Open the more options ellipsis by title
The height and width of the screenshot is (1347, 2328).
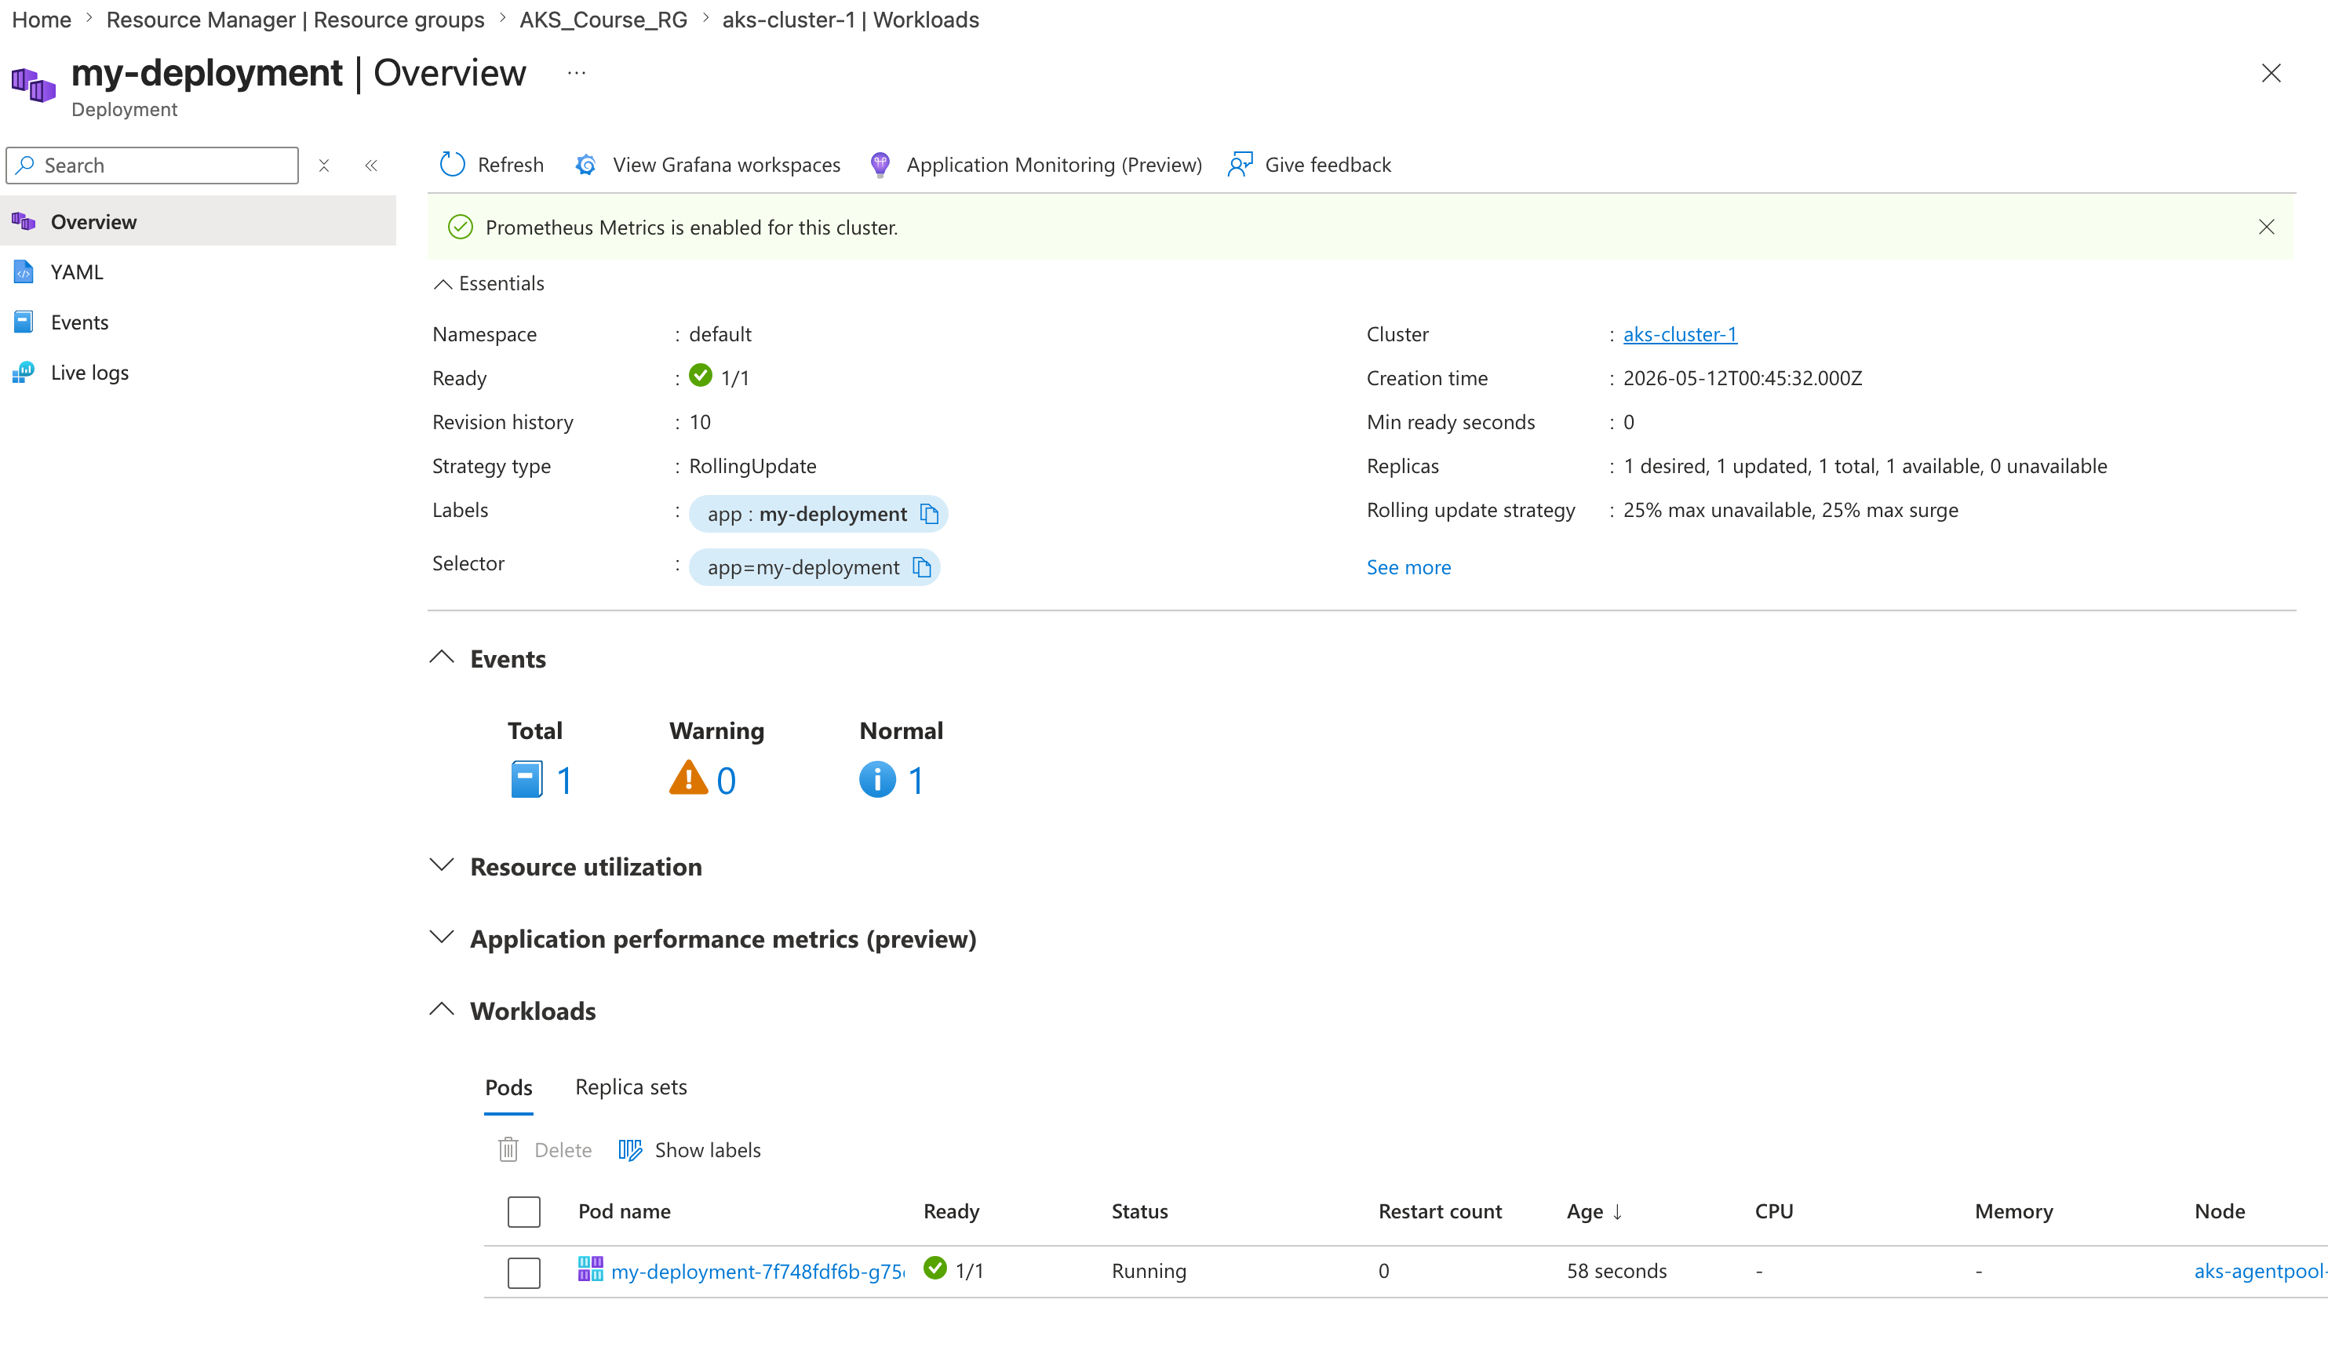pyautogui.click(x=577, y=73)
